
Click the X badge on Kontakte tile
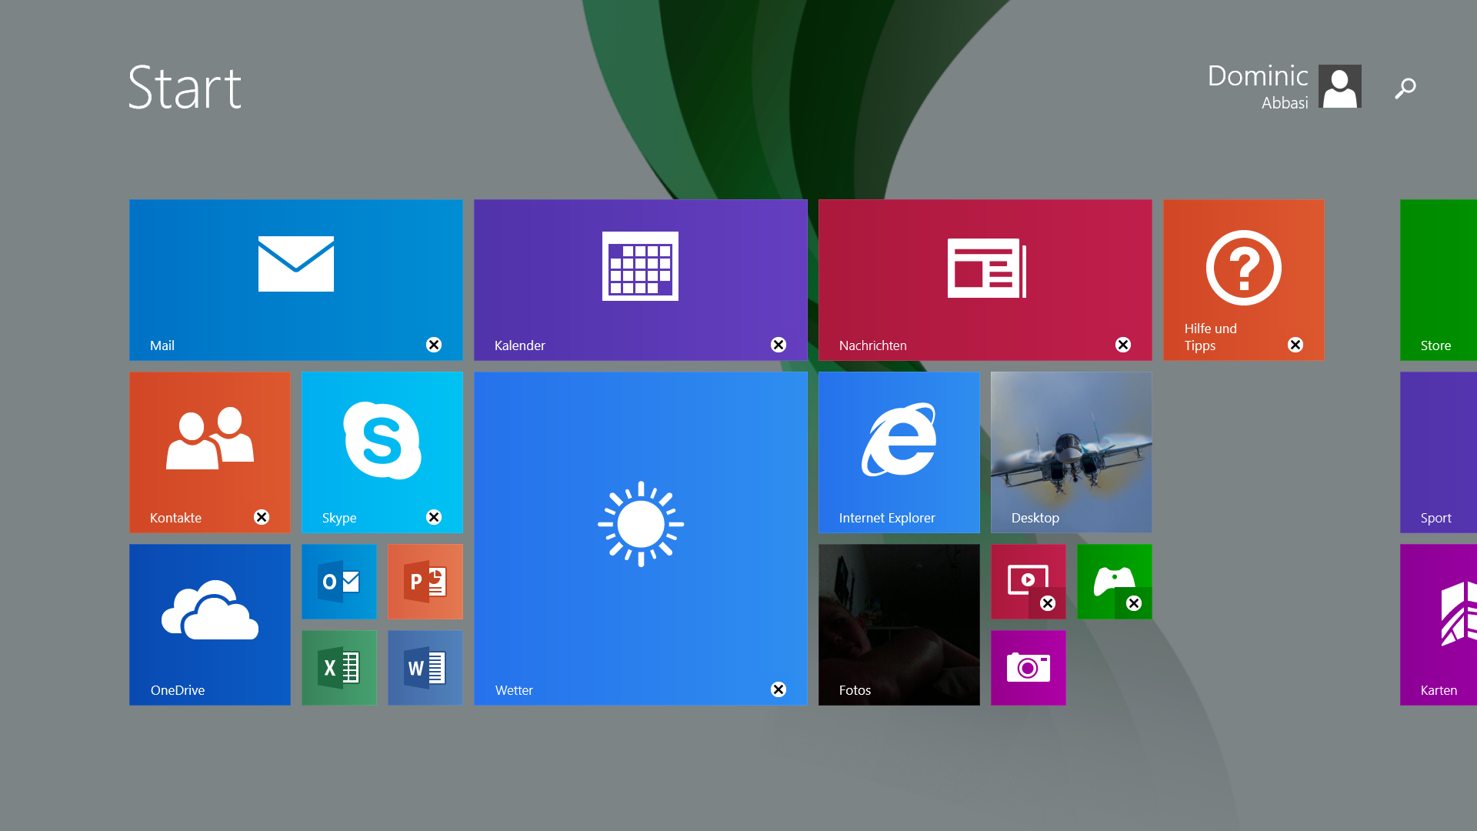tap(262, 517)
